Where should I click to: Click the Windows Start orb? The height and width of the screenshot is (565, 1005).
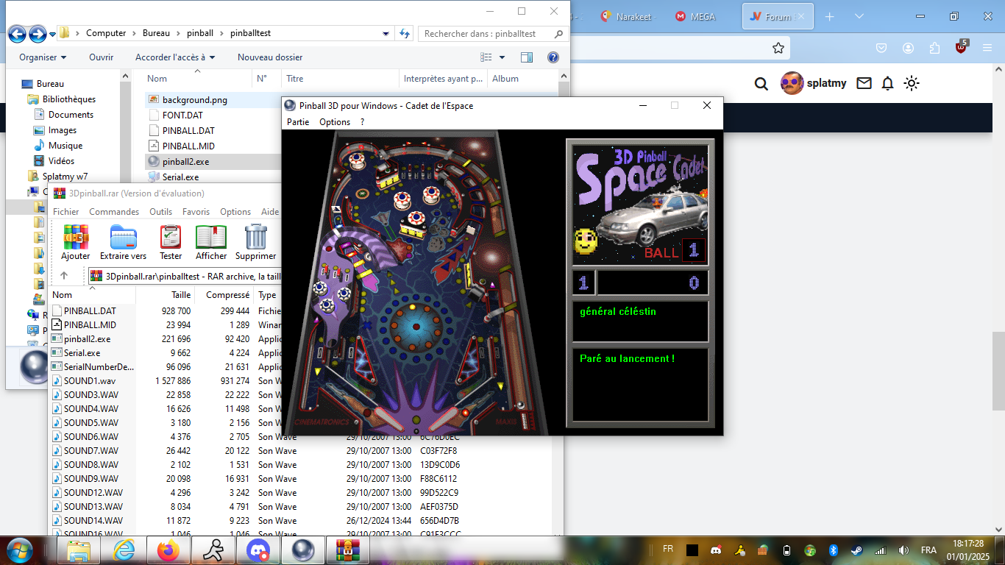coord(18,550)
